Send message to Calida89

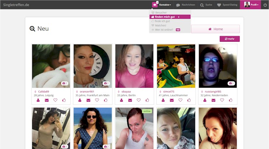[x=47, y=100]
